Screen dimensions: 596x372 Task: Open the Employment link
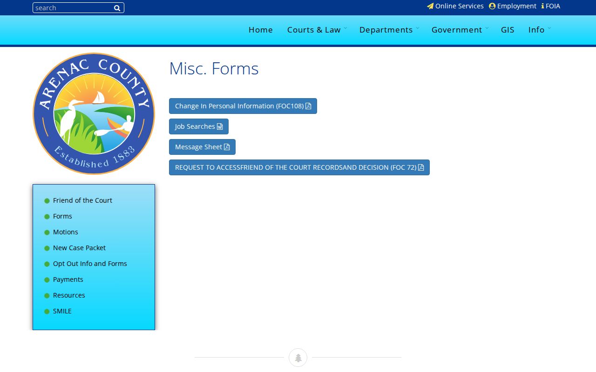point(513,6)
